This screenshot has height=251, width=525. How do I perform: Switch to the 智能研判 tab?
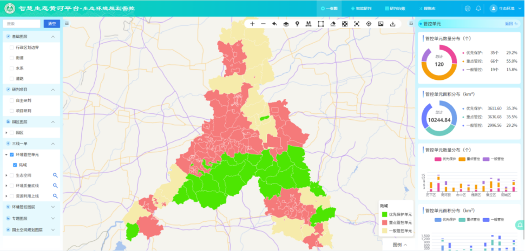[360, 9]
